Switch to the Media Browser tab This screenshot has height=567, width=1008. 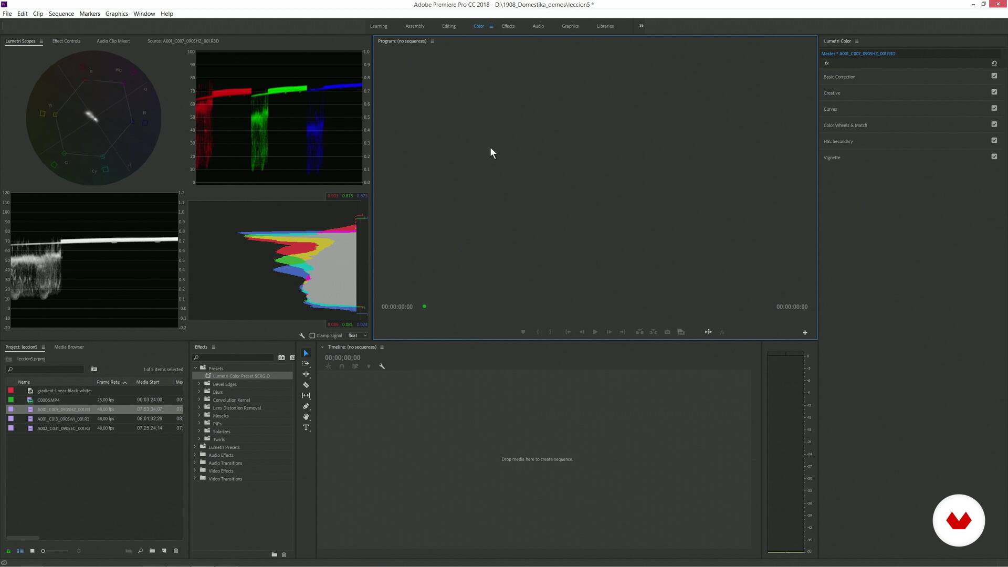coord(69,347)
